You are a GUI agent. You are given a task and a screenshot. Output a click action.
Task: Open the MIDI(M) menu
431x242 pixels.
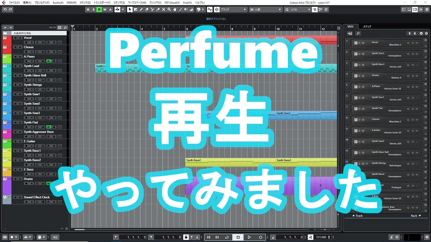[x=71, y=3]
